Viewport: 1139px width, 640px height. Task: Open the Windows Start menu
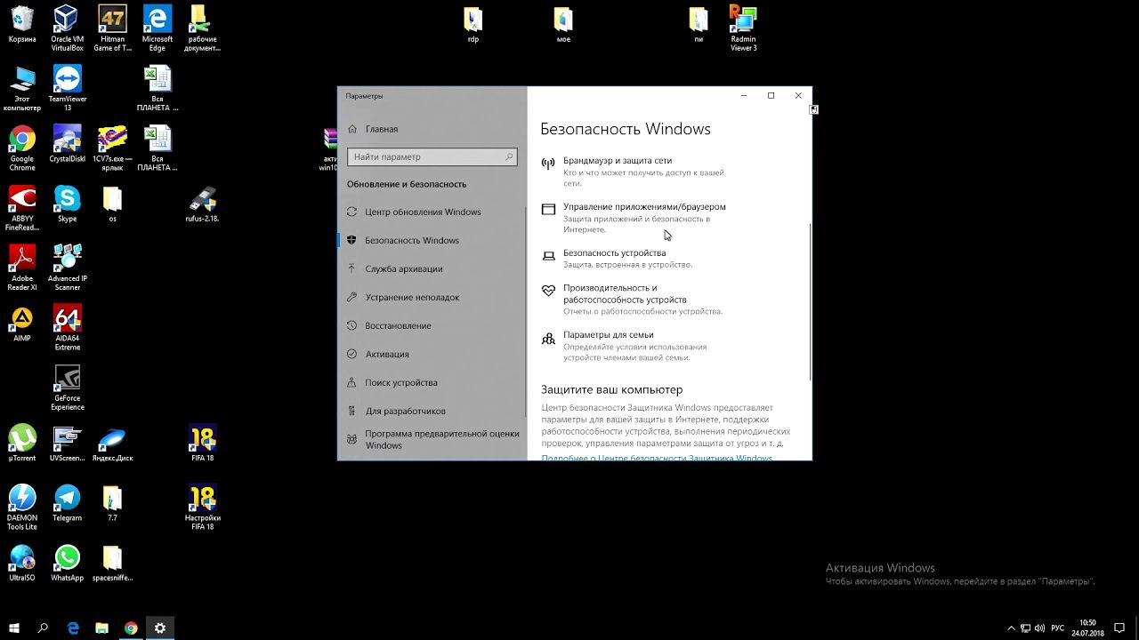13,628
